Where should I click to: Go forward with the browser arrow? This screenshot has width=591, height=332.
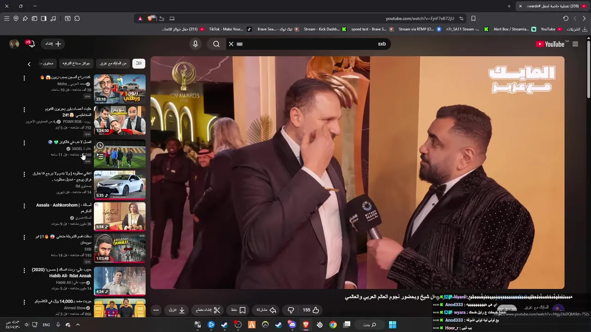click(575, 18)
